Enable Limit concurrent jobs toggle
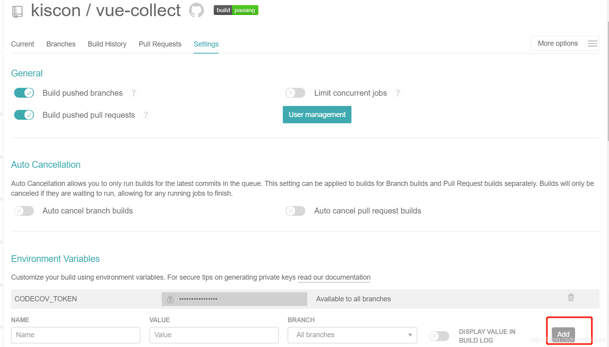This screenshot has width=609, height=347. click(x=295, y=93)
